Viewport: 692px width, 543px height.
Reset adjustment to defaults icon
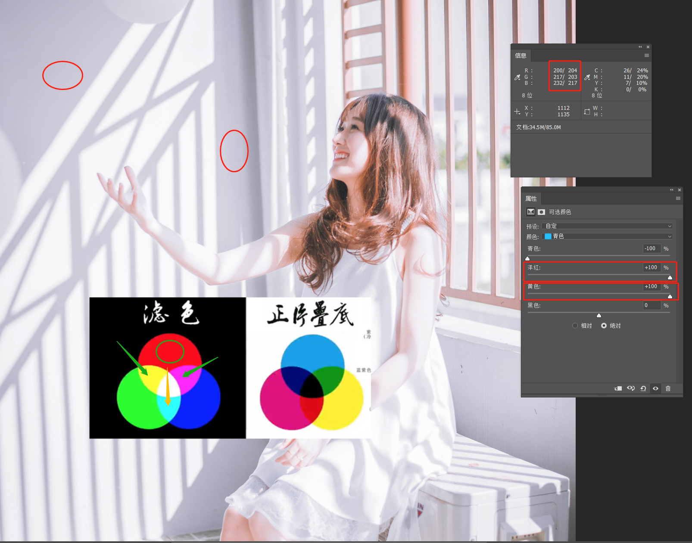coord(643,388)
